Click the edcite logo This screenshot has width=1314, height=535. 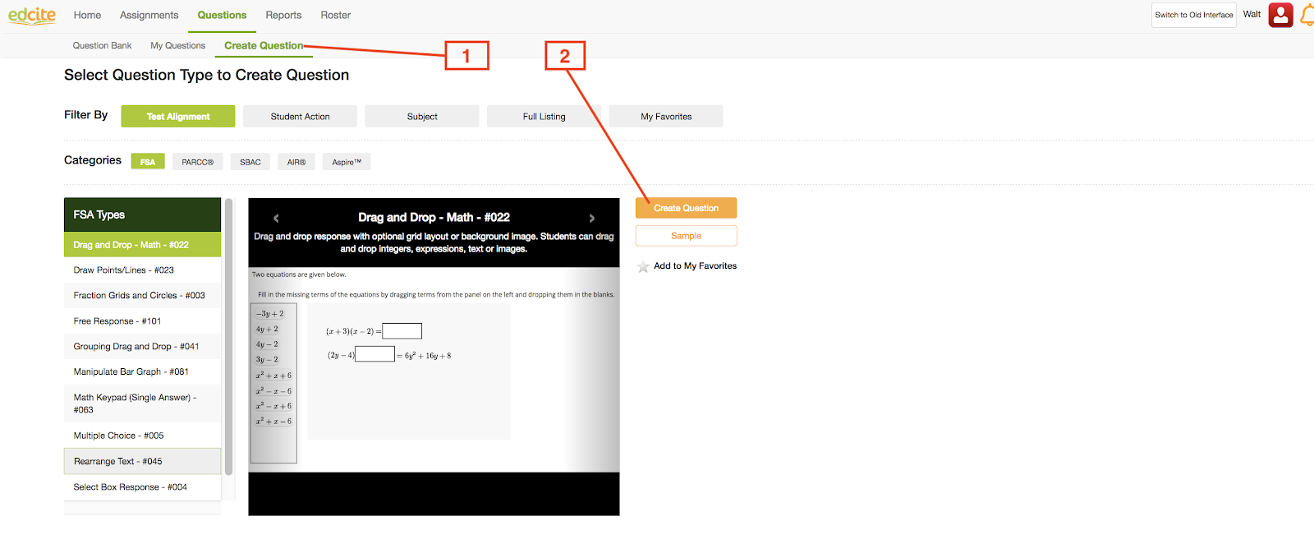(32, 15)
